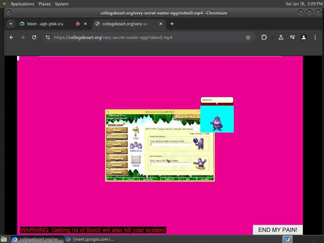Open the Places menu
Image resolution: width=324 pixels, height=243 pixels.
pos(44,4)
